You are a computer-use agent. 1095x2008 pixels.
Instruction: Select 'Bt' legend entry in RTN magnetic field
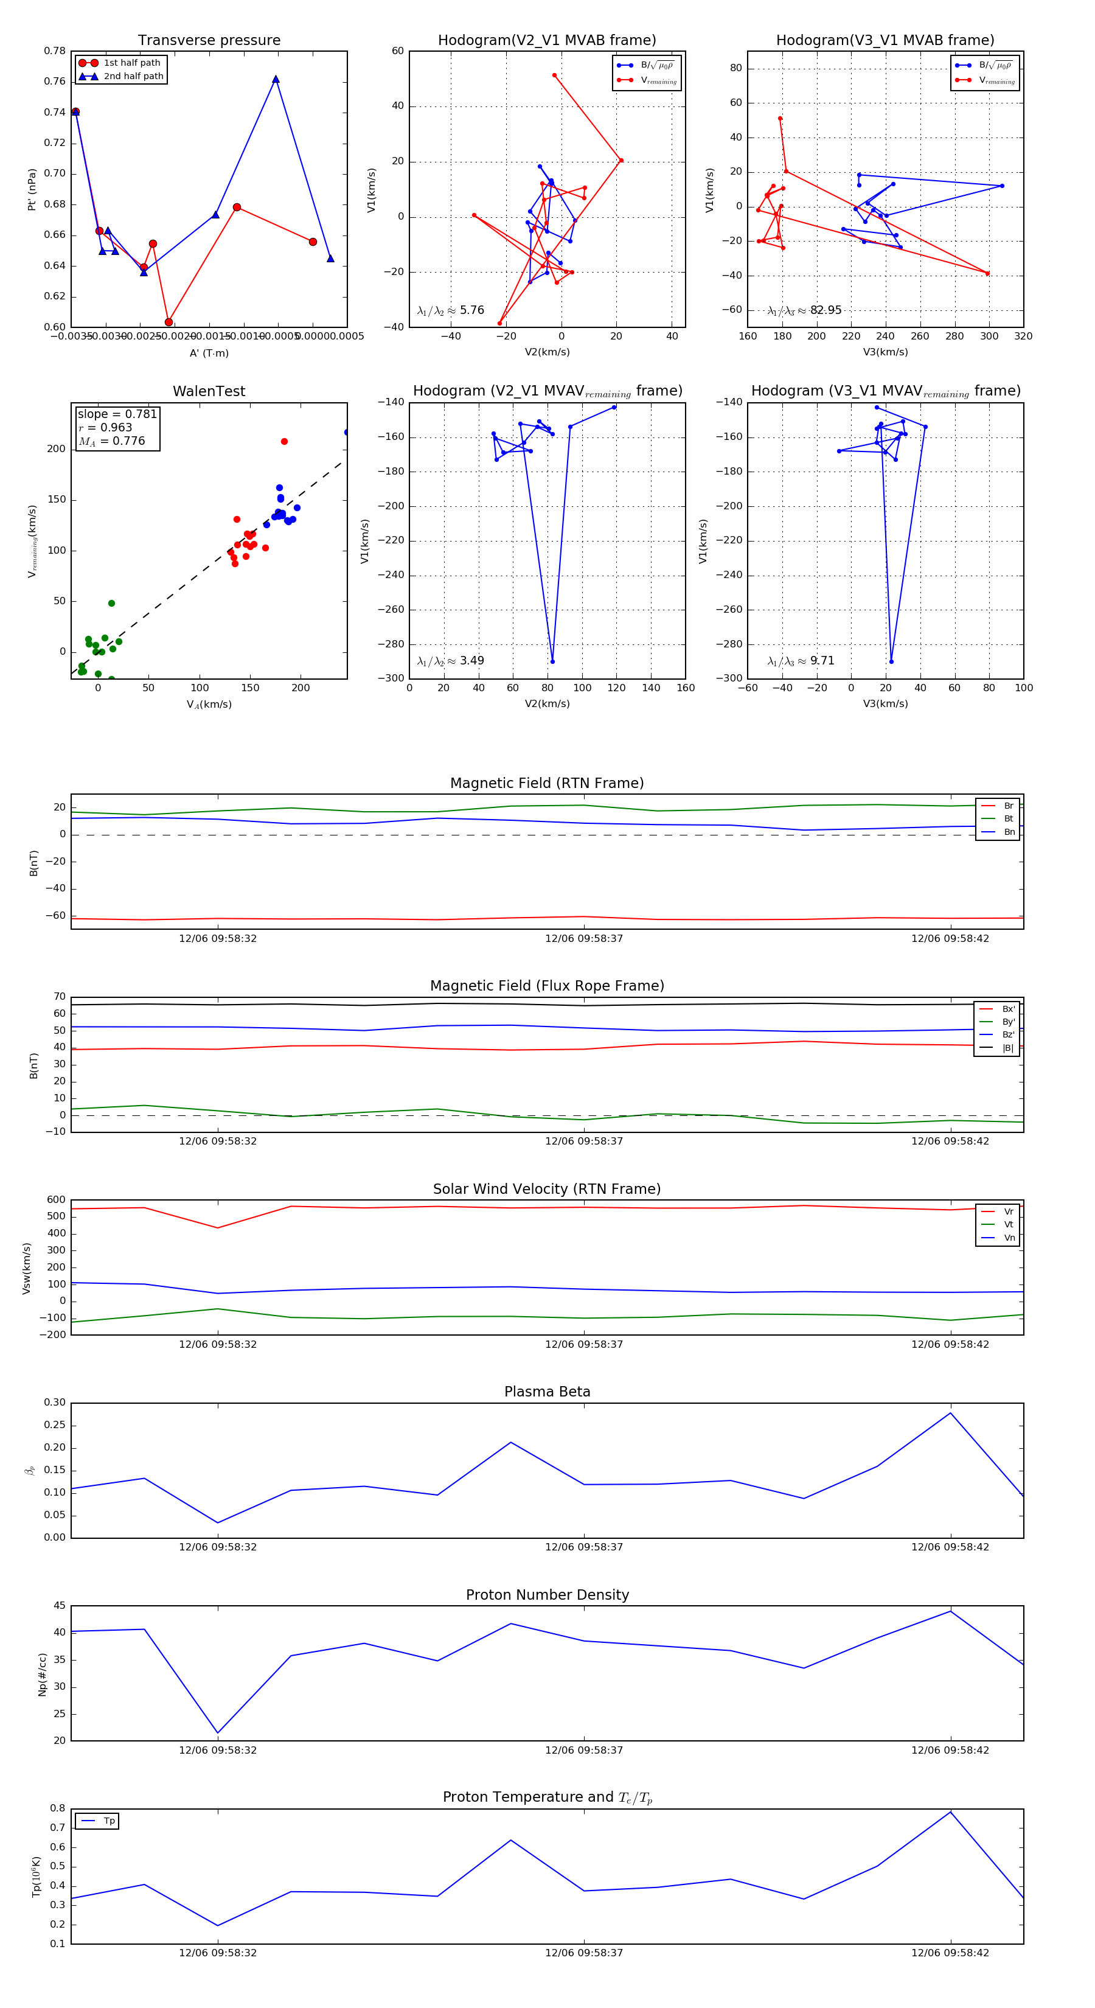click(x=998, y=818)
